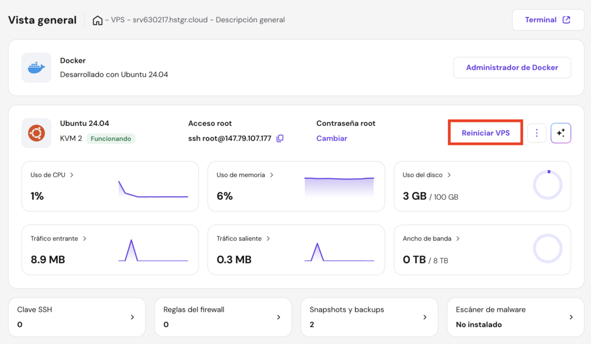Screen dimensions: 591x344
Task: Open Escáner de malware card
Action: [515, 317]
